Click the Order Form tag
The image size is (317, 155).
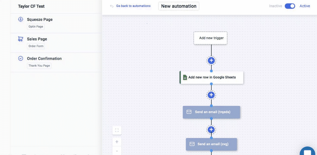(36, 46)
